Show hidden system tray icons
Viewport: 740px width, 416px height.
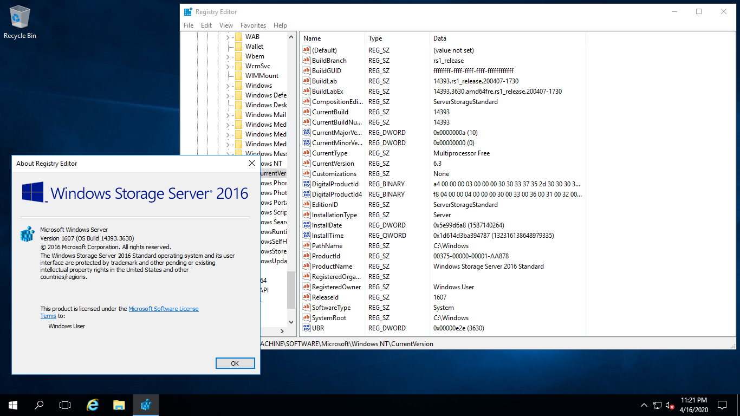644,405
